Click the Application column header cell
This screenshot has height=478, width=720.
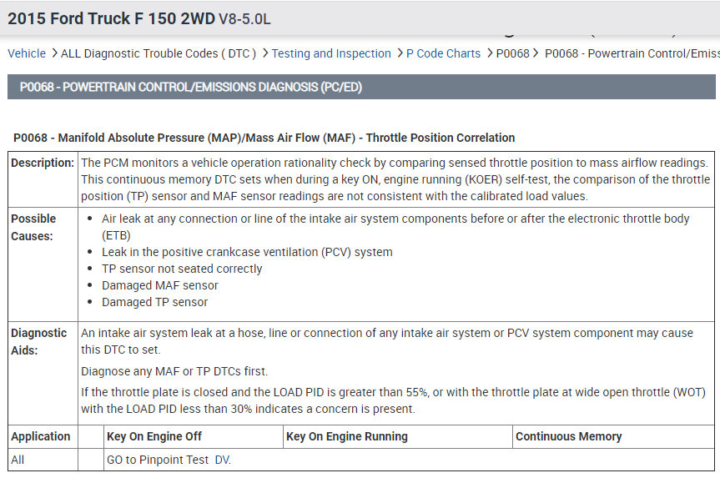pos(41,436)
